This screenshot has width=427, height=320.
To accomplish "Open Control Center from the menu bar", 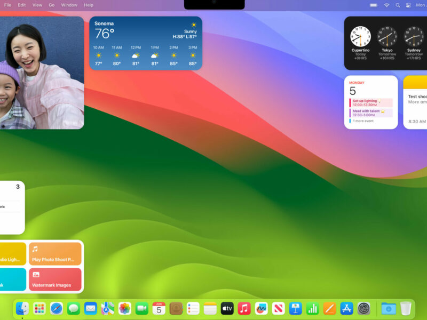I will click(x=408, y=5).
